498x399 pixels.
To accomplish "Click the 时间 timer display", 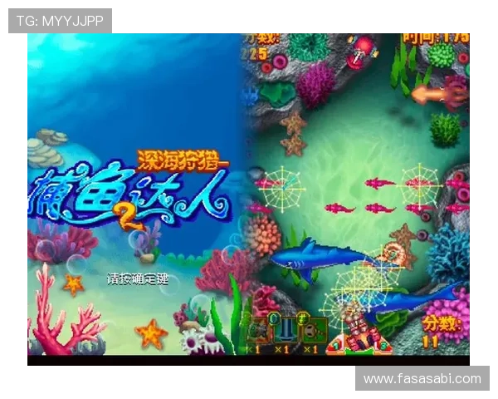I will click(x=436, y=38).
